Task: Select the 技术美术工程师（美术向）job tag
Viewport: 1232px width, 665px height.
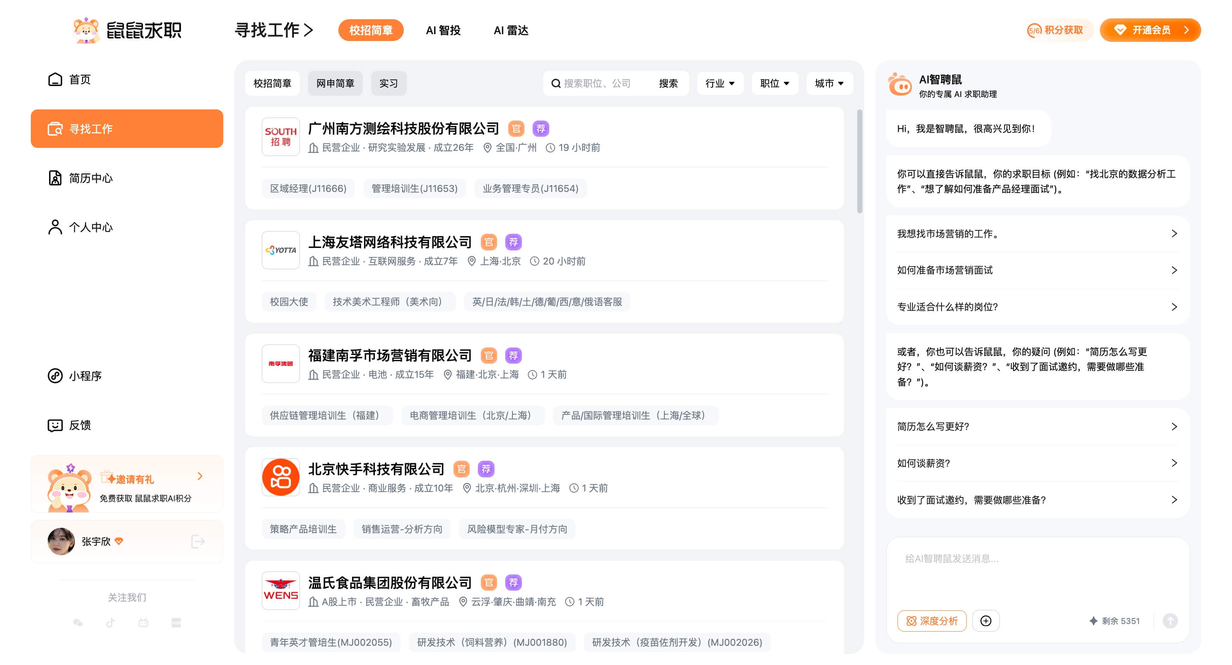Action: tap(390, 301)
